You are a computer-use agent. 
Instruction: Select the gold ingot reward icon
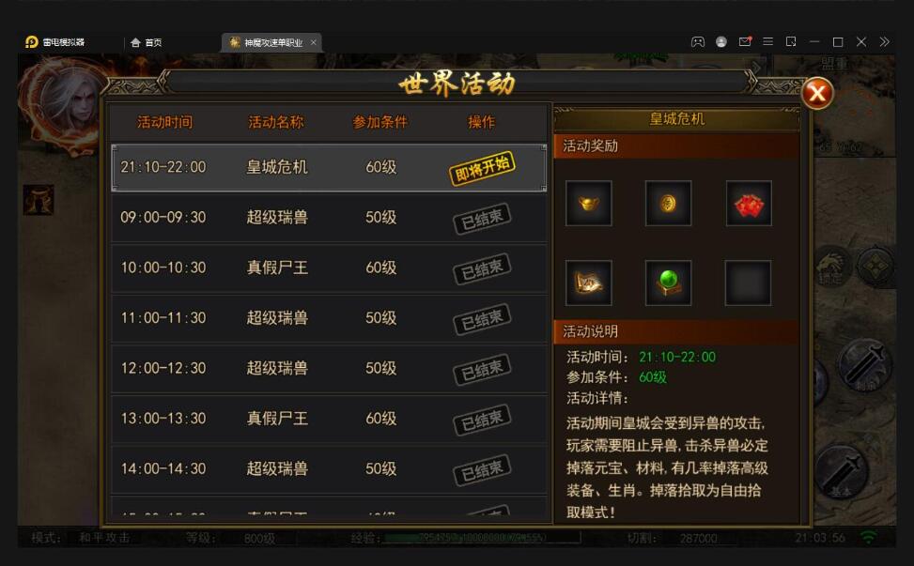[x=589, y=204]
